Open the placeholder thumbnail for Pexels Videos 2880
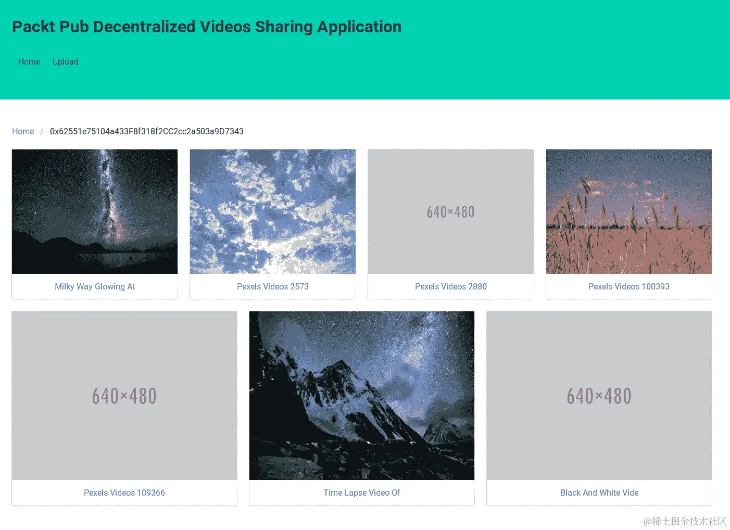 click(451, 211)
